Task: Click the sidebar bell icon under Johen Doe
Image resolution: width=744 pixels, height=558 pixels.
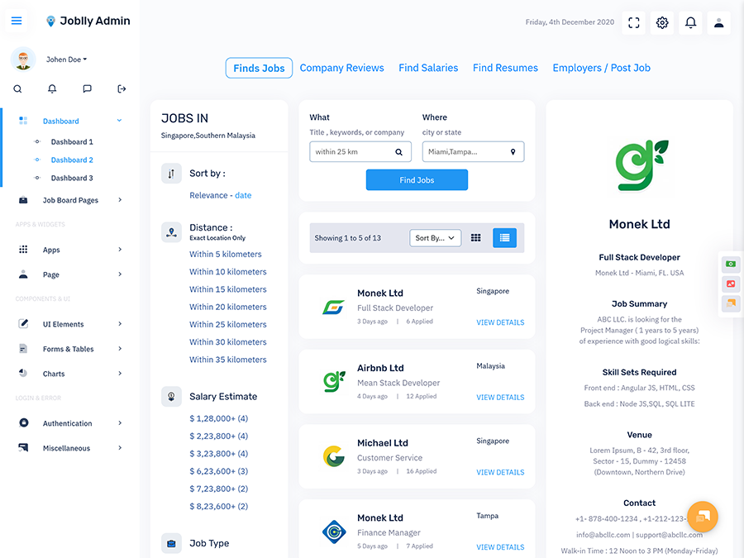Action: [x=52, y=88]
